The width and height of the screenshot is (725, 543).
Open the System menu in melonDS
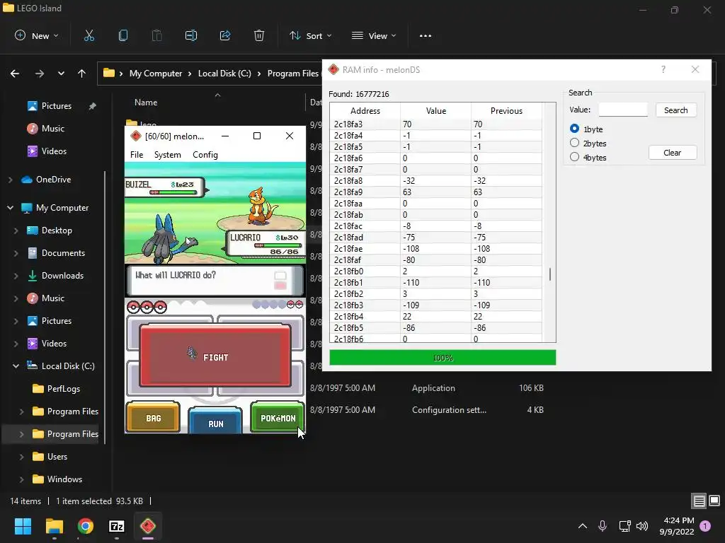pos(167,155)
